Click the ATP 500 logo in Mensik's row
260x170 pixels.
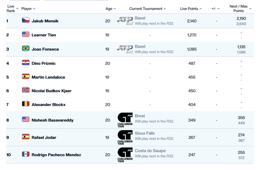point(125,21)
